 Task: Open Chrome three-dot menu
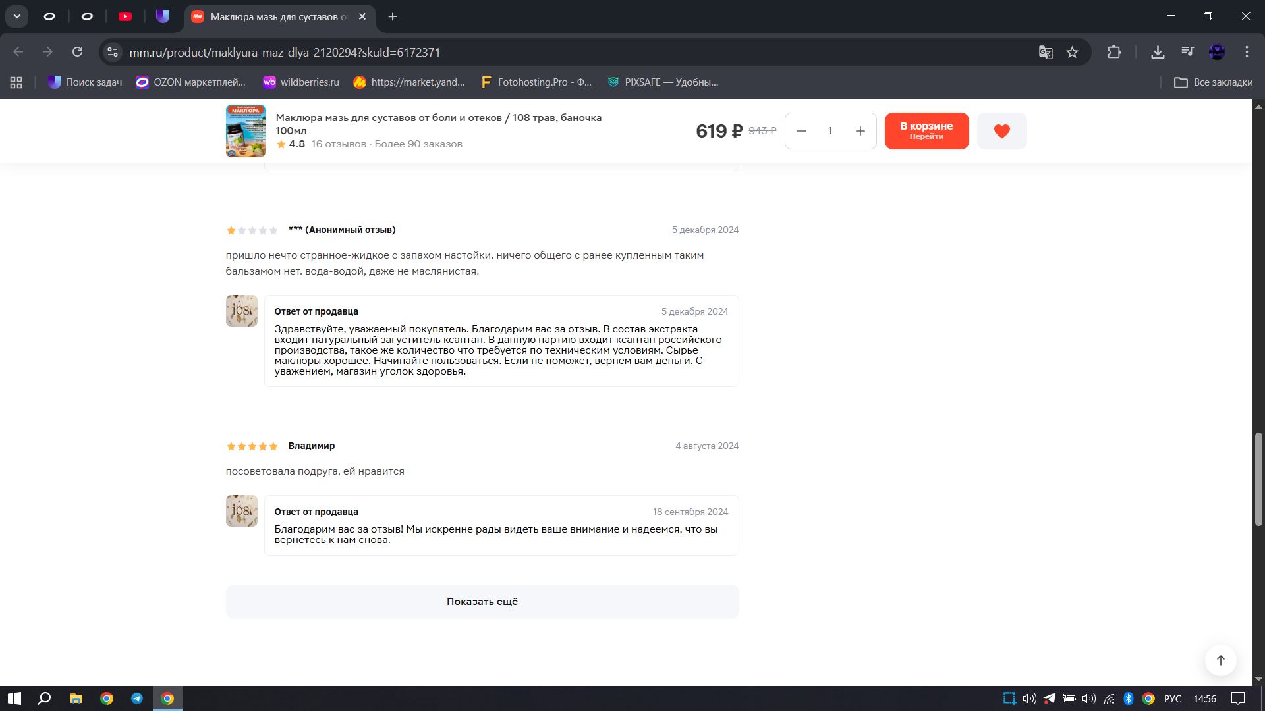tap(1247, 52)
